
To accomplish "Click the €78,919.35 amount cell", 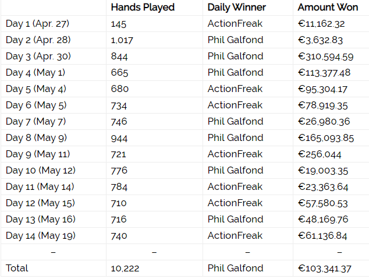I will [322, 105].
